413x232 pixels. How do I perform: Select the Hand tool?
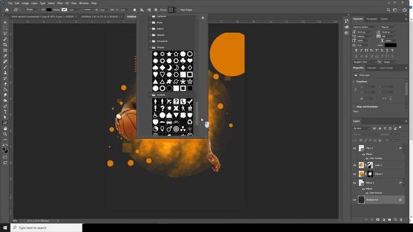click(5, 129)
